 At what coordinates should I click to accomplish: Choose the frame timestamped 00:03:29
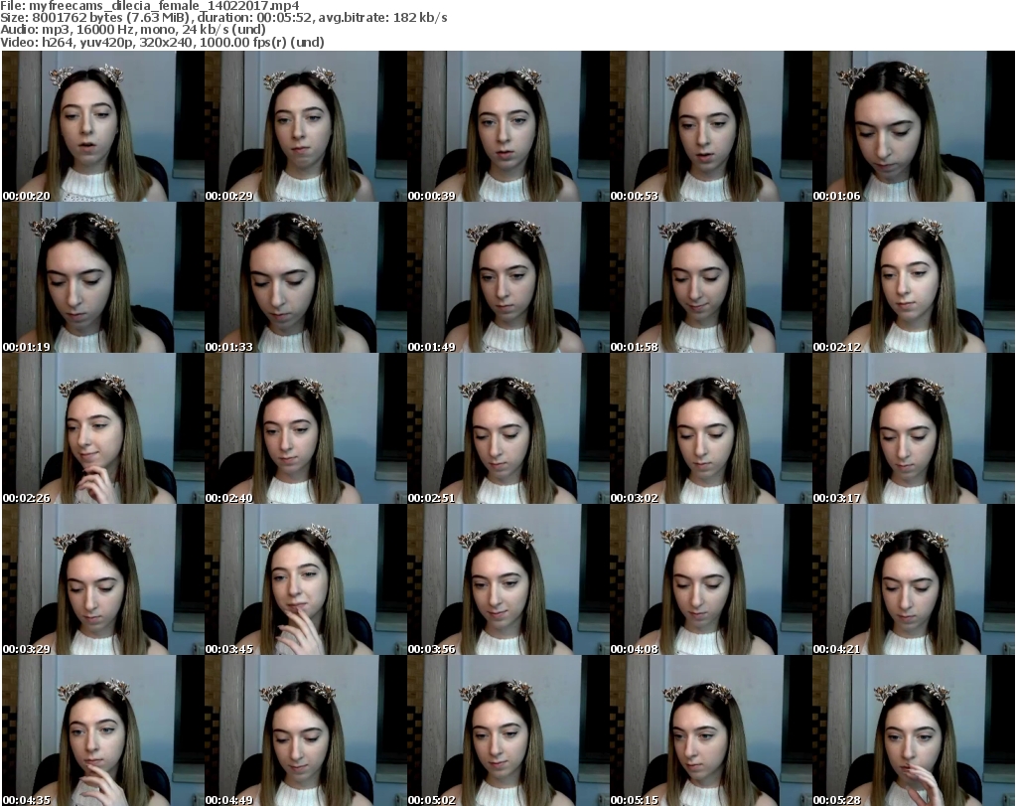[103, 579]
